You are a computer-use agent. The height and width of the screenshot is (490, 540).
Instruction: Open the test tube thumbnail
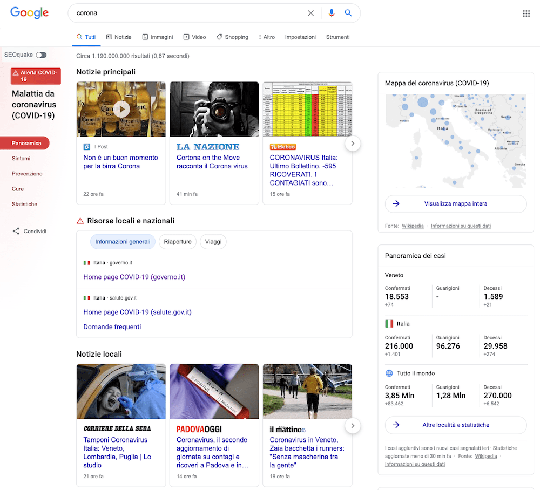(214, 392)
